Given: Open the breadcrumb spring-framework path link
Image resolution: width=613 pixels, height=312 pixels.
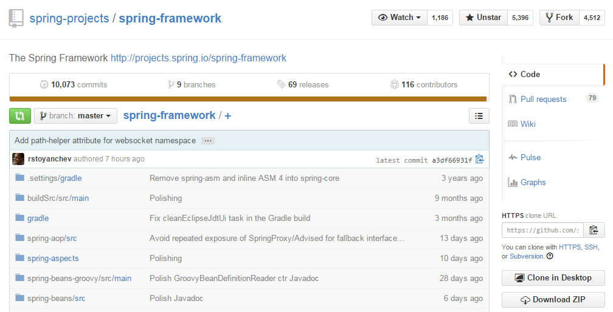Looking at the screenshot, I should tap(169, 115).
